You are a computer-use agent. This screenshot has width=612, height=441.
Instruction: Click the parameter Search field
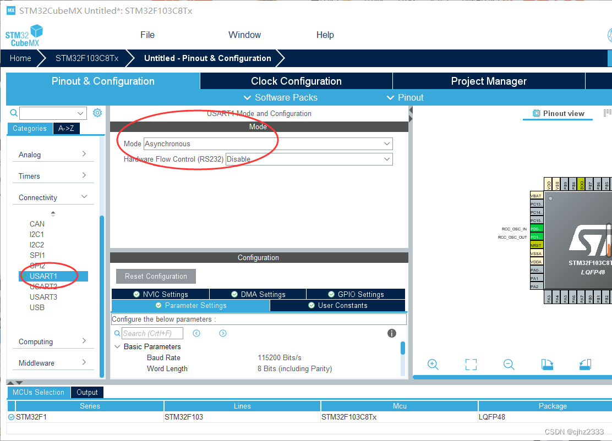[x=152, y=333]
